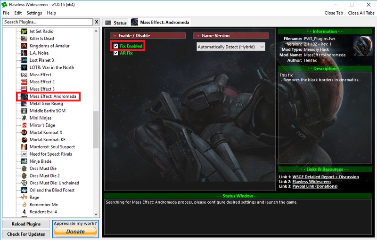Select the Resident Evil 4 icon
This screenshot has width=377, height=240.
[24, 212]
